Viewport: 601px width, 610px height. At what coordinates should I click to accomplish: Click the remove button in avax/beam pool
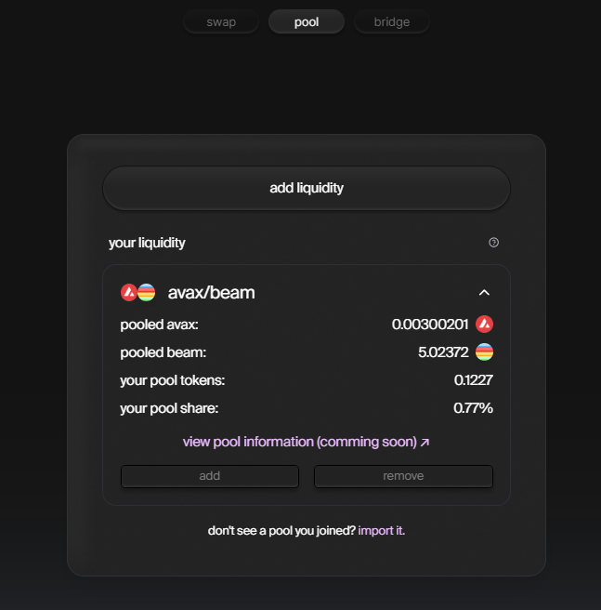(x=403, y=476)
